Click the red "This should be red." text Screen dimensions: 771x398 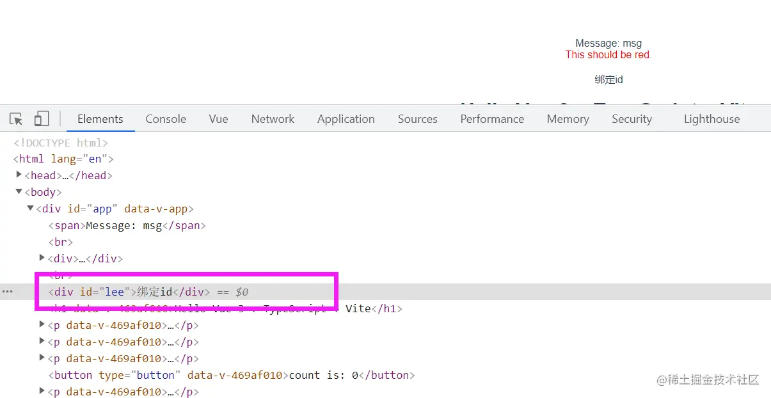point(608,55)
